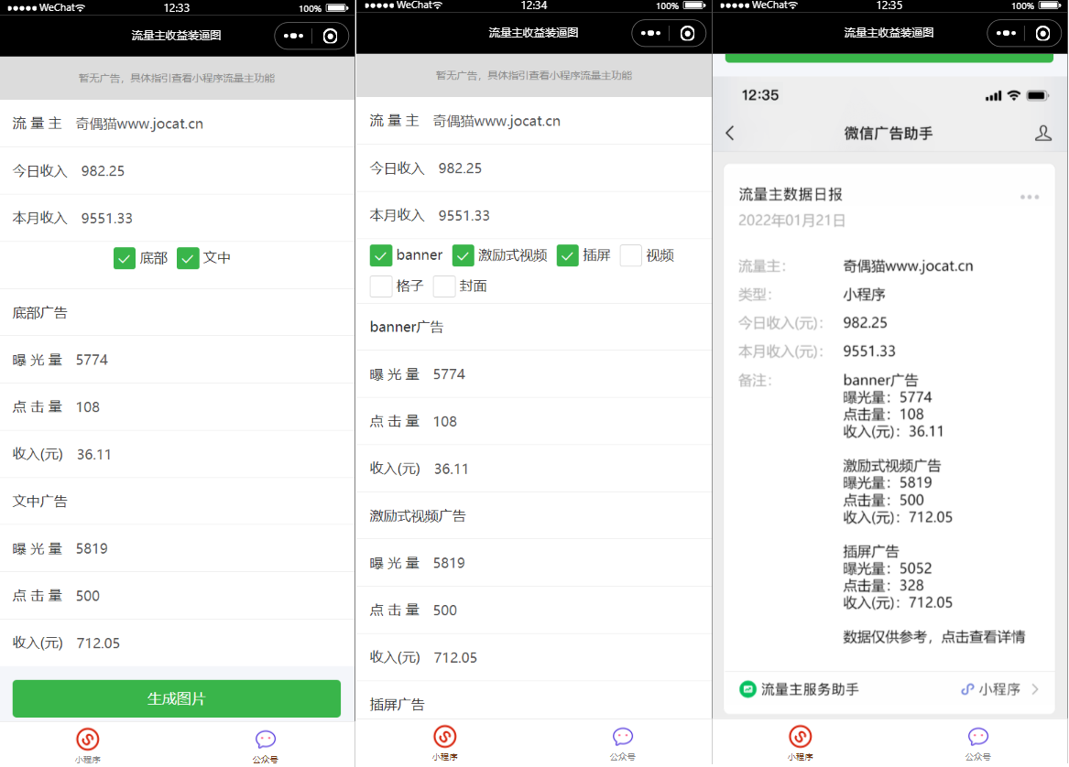Tap the 小程序 link icon on card footer
The height and width of the screenshot is (767, 1069).
tap(969, 689)
